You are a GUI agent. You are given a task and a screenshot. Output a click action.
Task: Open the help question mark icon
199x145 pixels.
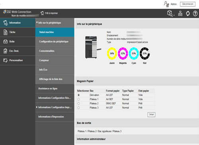(195, 14)
